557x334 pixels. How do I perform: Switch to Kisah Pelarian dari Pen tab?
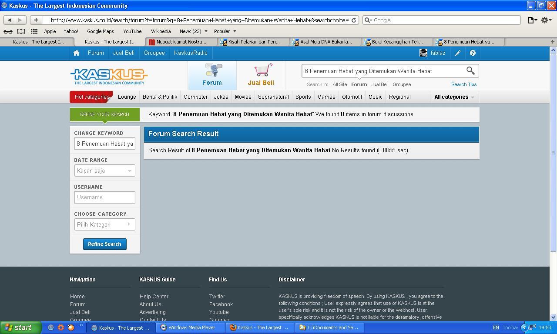[254, 42]
